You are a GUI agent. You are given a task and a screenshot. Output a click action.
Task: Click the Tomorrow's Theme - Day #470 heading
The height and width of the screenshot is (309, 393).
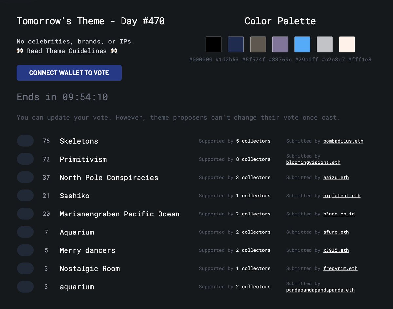point(91,21)
